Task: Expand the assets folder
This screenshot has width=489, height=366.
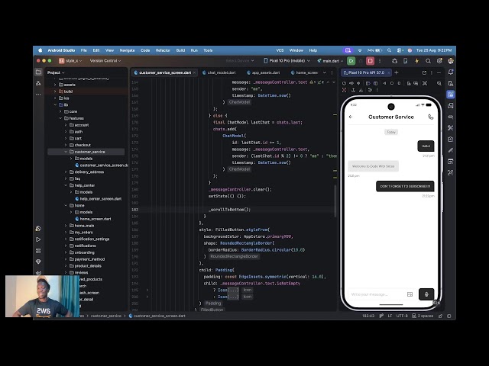Action: 55,85
